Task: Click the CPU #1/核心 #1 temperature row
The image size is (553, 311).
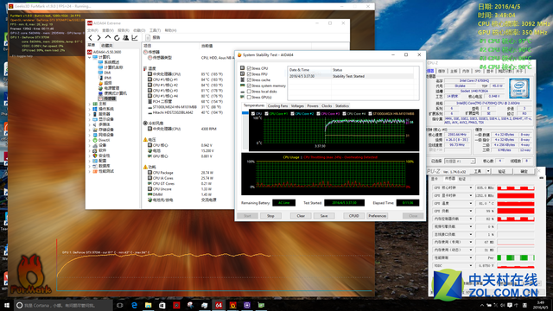Action: pos(185,79)
